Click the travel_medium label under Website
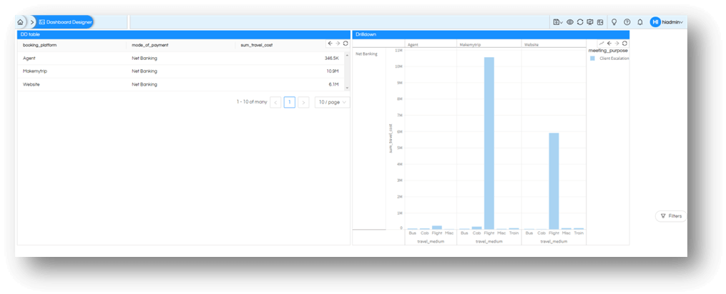The height and width of the screenshot is (294, 726). 554,241
